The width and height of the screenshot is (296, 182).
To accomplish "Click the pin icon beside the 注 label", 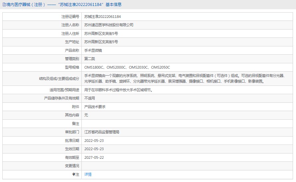I will (74, 174).
